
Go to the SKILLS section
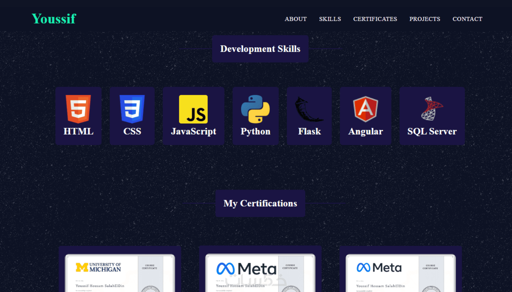(330, 19)
